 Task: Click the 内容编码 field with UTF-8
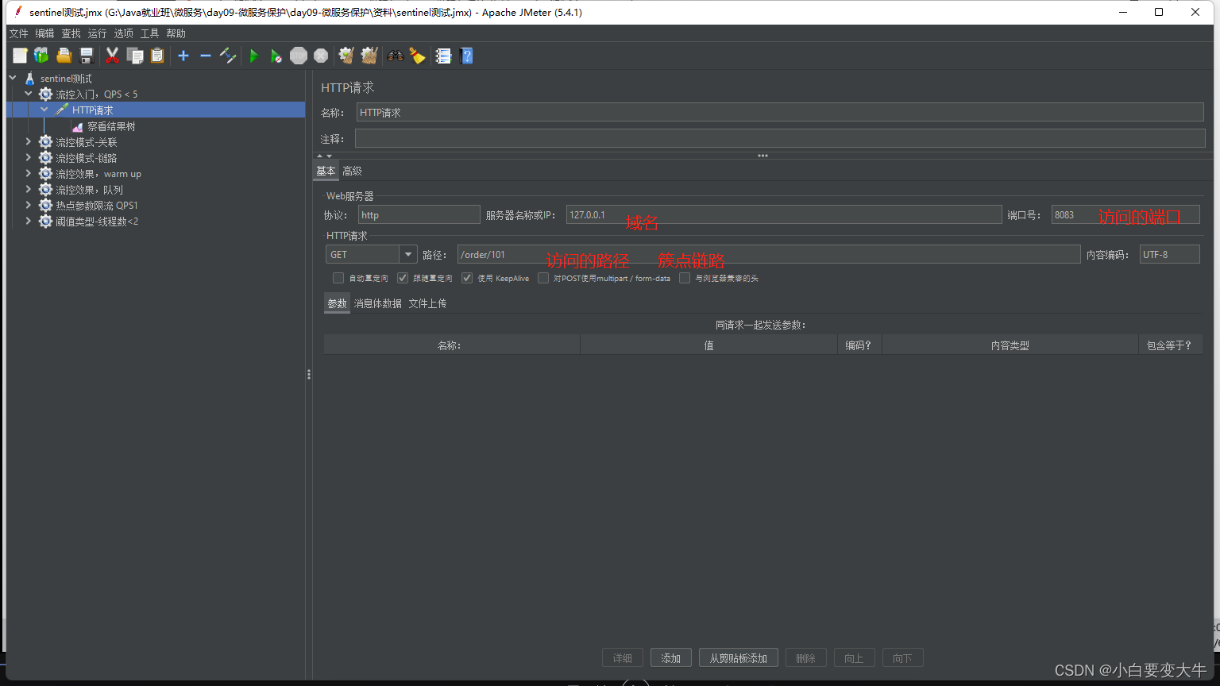[1170, 254]
